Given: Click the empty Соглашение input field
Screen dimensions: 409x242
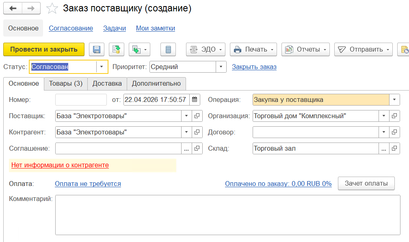Looking at the screenshot, I should (x=119, y=148).
